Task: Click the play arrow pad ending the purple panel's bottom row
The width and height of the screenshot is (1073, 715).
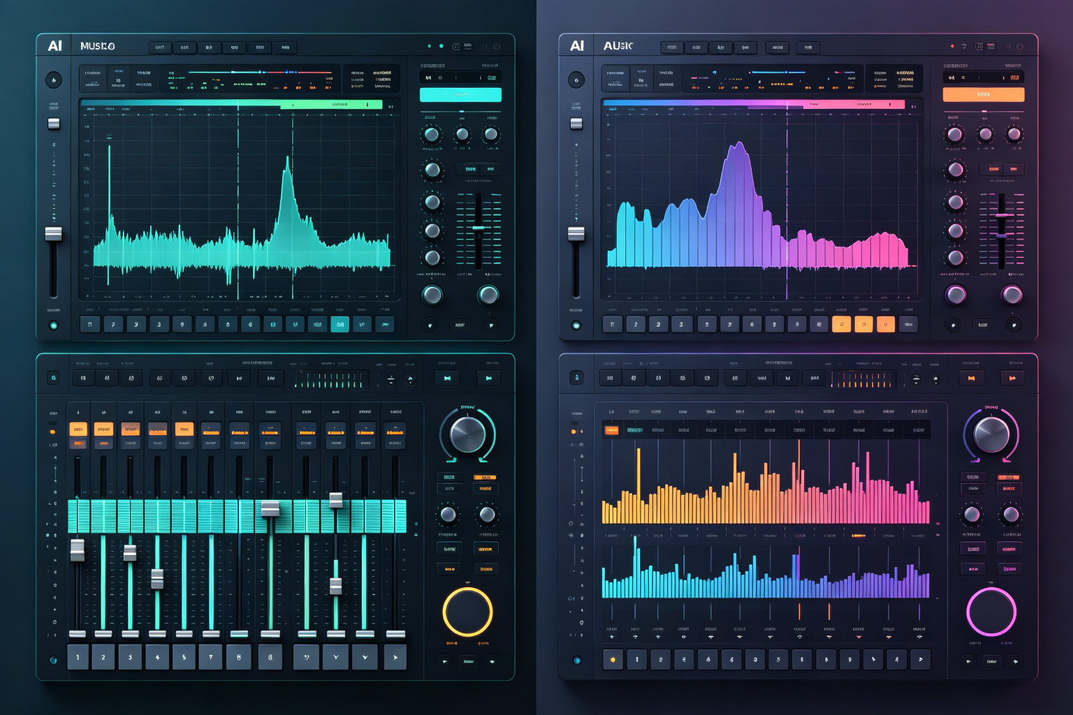Action: pos(920,659)
